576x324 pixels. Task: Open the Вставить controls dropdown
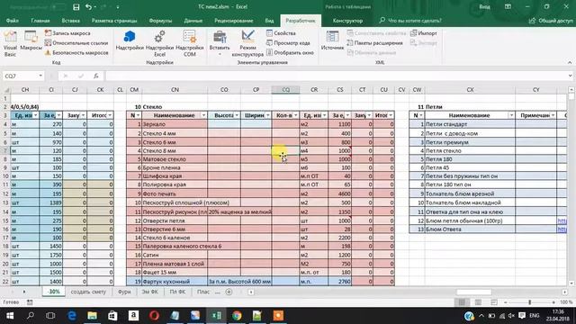coord(220,43)
